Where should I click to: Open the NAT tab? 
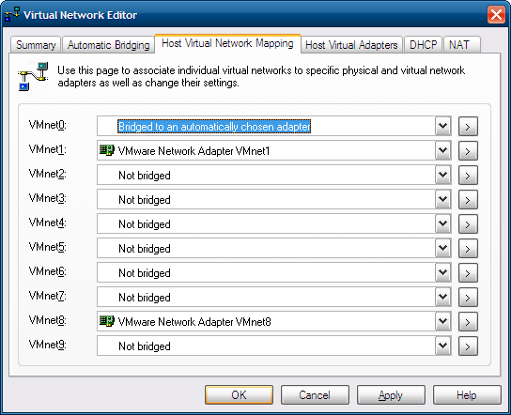click(x=462, y=45)
